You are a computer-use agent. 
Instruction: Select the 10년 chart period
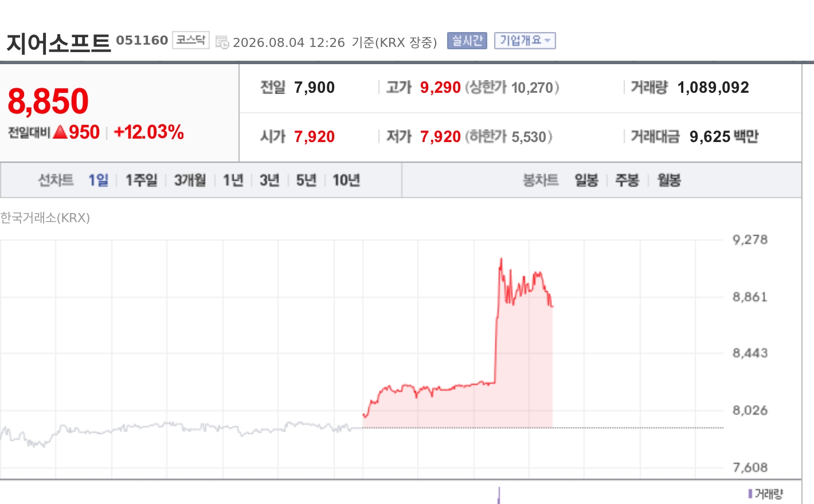click(346, 180)
